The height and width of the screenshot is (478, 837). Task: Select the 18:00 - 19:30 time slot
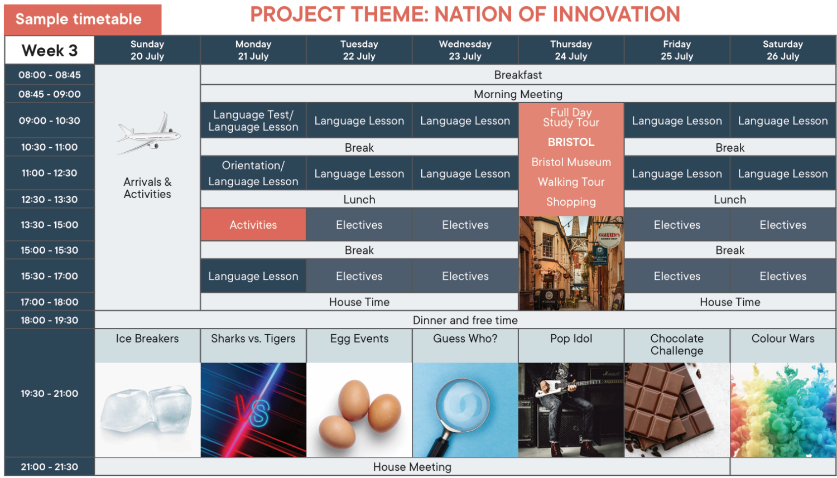(50, 320)
